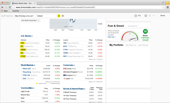The width and height of the screenshot is (170, 103).
Task: Toggle the highlighted kimono mode icon beside undo
Action: click(x=135, y=16)
